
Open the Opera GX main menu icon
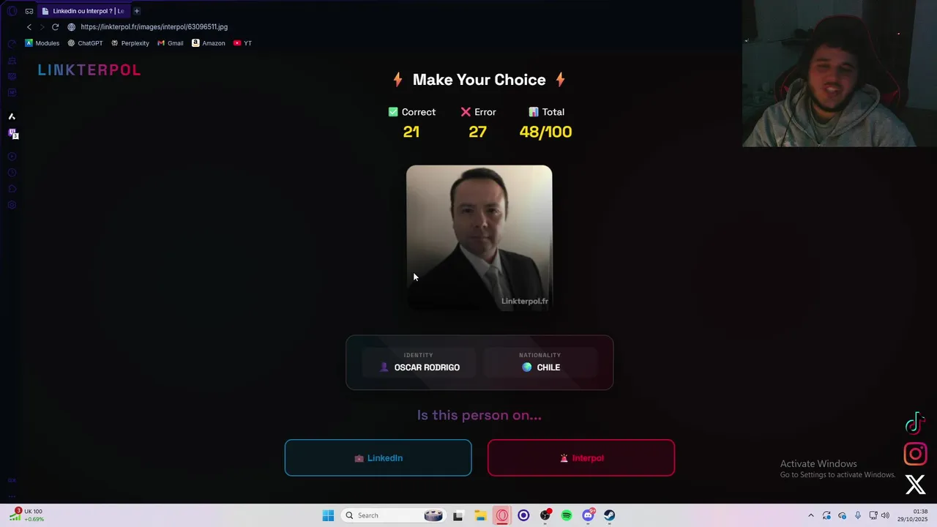click(12, 11)
